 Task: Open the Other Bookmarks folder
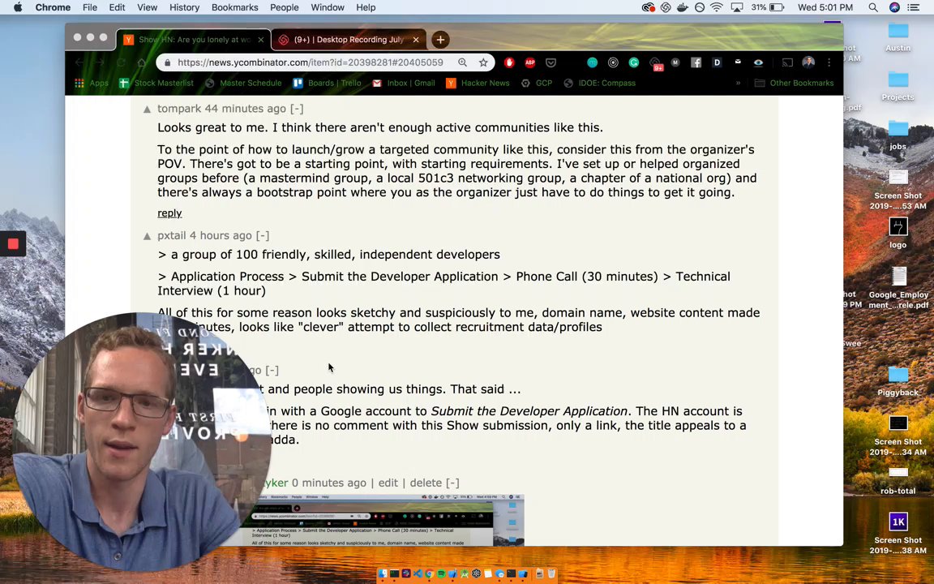tap(794, 83)
